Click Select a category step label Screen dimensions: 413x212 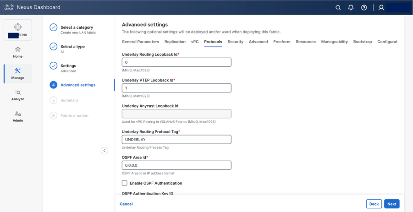(x=77, y=27)
